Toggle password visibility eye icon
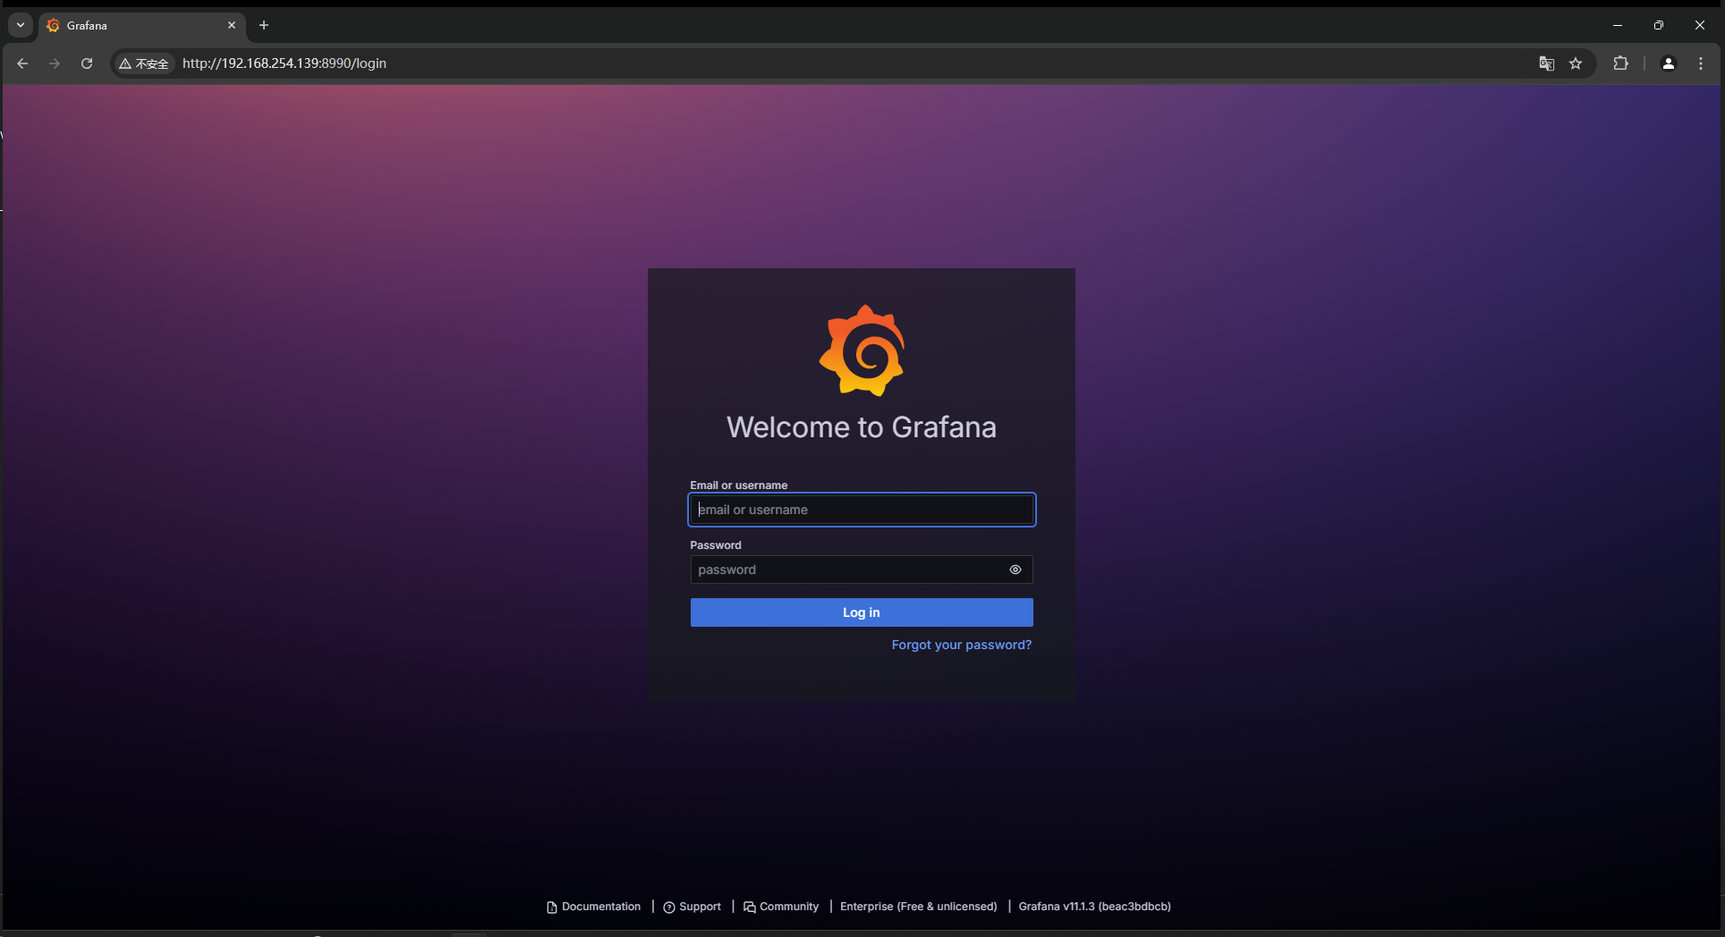This screenshot has height=937, width=1725. point(1015,570)
